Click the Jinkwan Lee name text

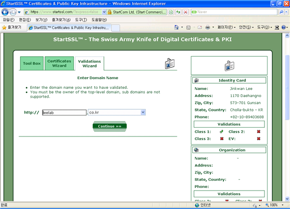pos(241,88)
